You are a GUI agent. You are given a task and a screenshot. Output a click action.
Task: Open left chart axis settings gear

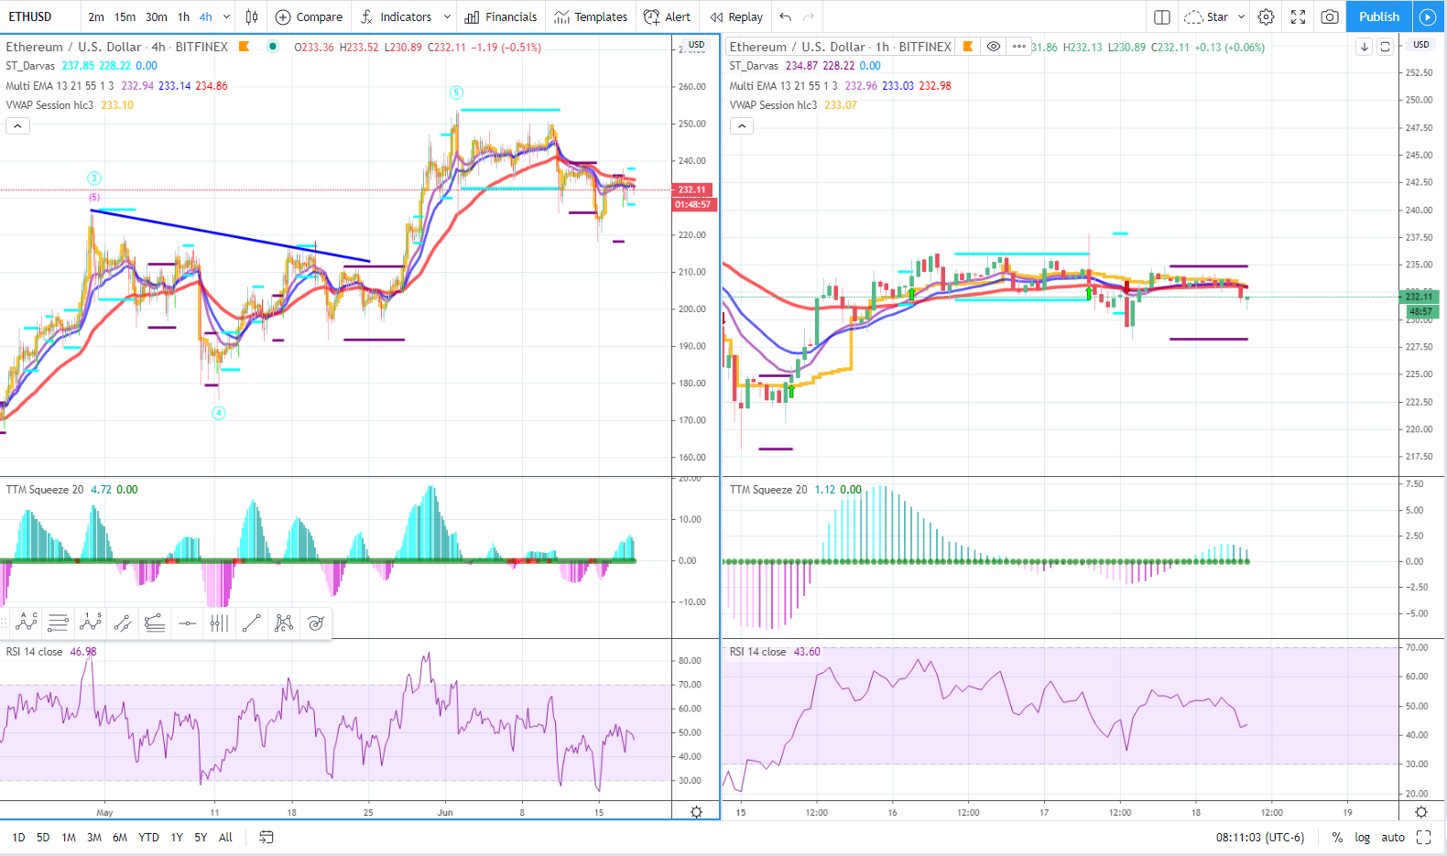coord(696,812)
